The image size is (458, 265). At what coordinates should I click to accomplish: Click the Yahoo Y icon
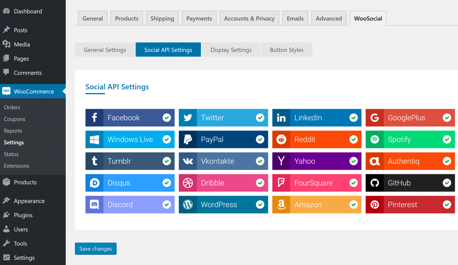(281, 161)
